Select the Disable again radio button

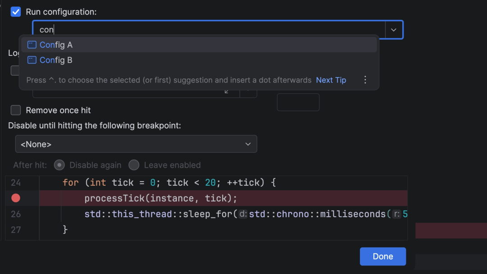[60, 165]
